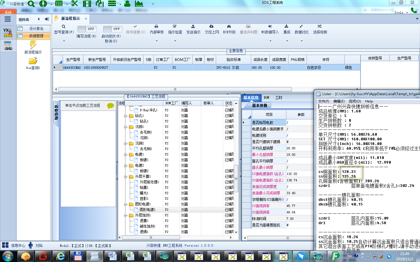Open Internet Explorer from the taskbar

(60, 256)
